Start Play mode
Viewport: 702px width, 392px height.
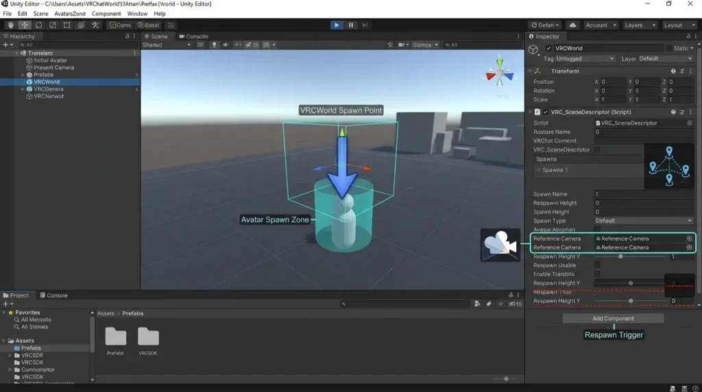[337, 25]
